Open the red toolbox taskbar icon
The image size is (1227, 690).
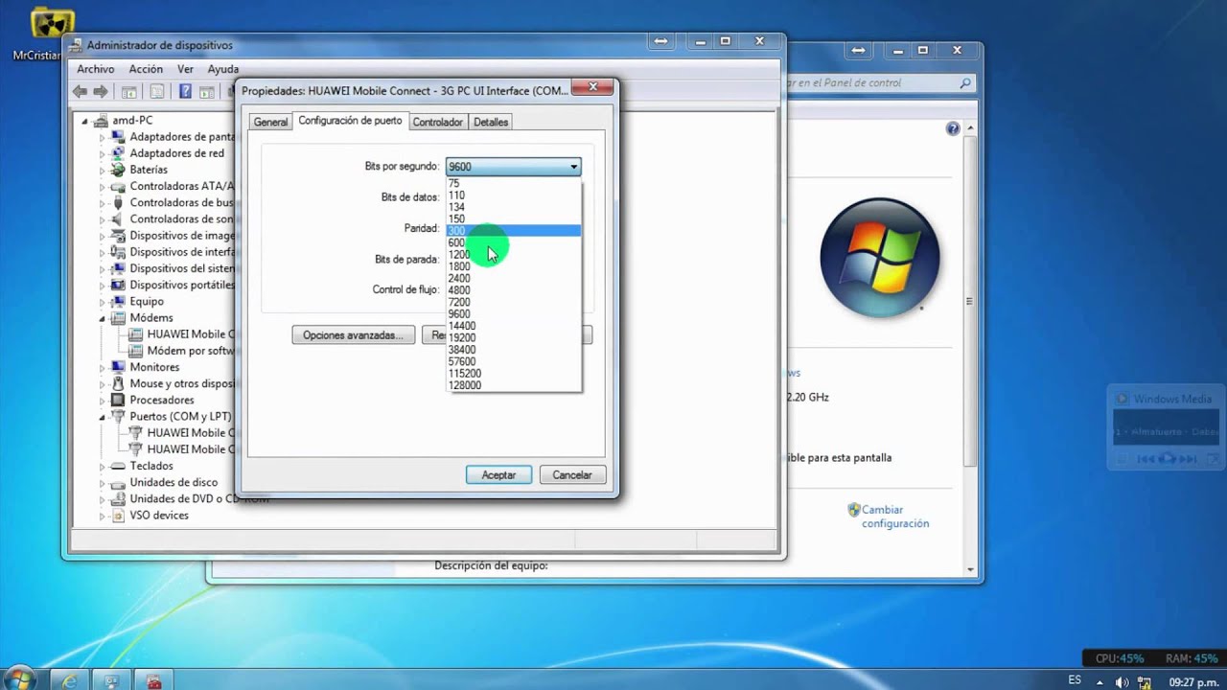[153, 680]
